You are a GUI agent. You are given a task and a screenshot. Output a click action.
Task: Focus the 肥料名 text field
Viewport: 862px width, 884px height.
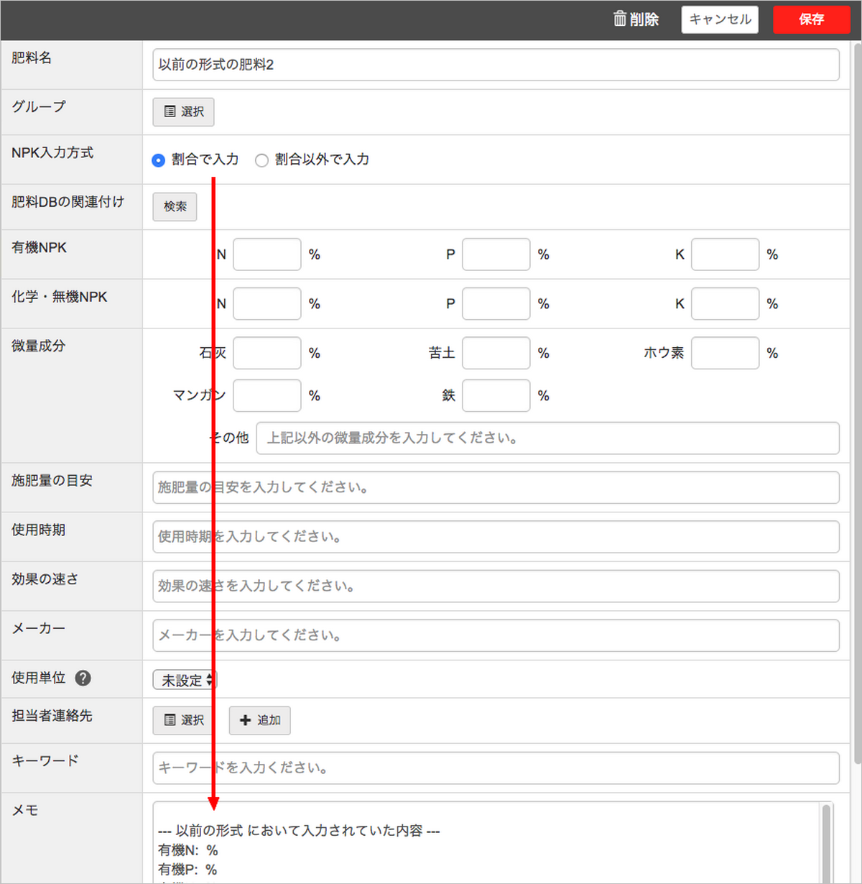click(496, 65)
